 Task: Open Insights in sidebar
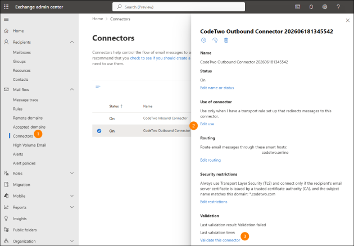20,218
